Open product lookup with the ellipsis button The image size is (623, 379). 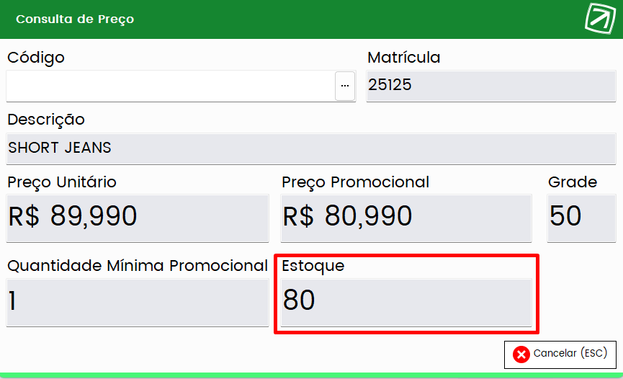(x=345, y=86)
